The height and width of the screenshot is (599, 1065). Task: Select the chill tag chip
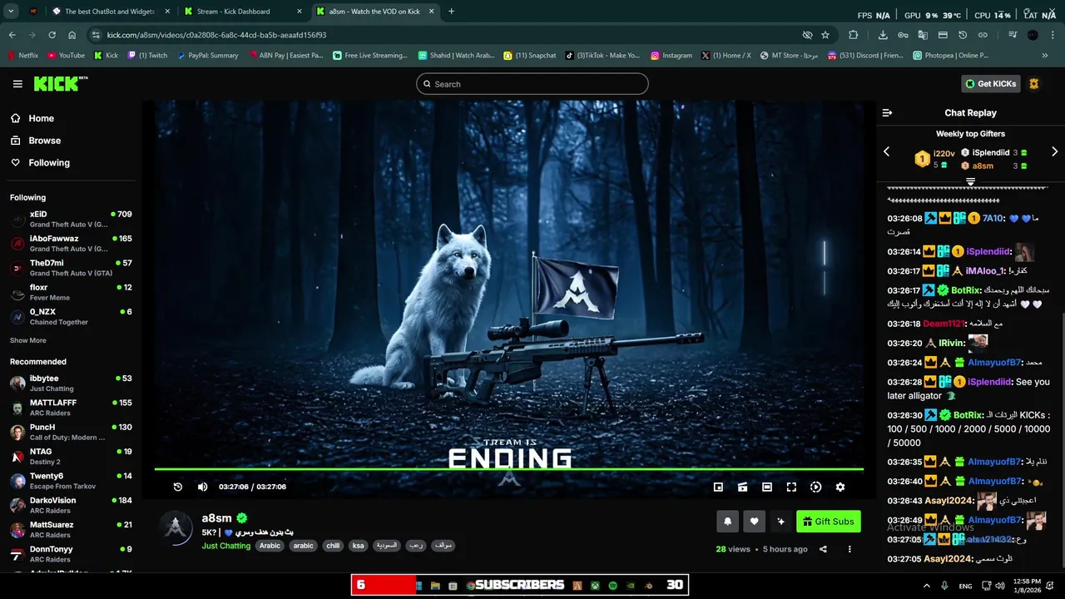[333, 546]
